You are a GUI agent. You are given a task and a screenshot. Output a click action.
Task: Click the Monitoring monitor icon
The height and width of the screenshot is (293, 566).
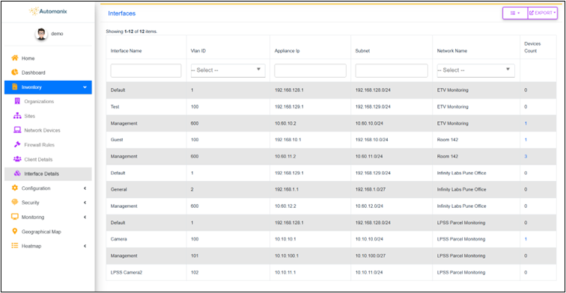15,217
